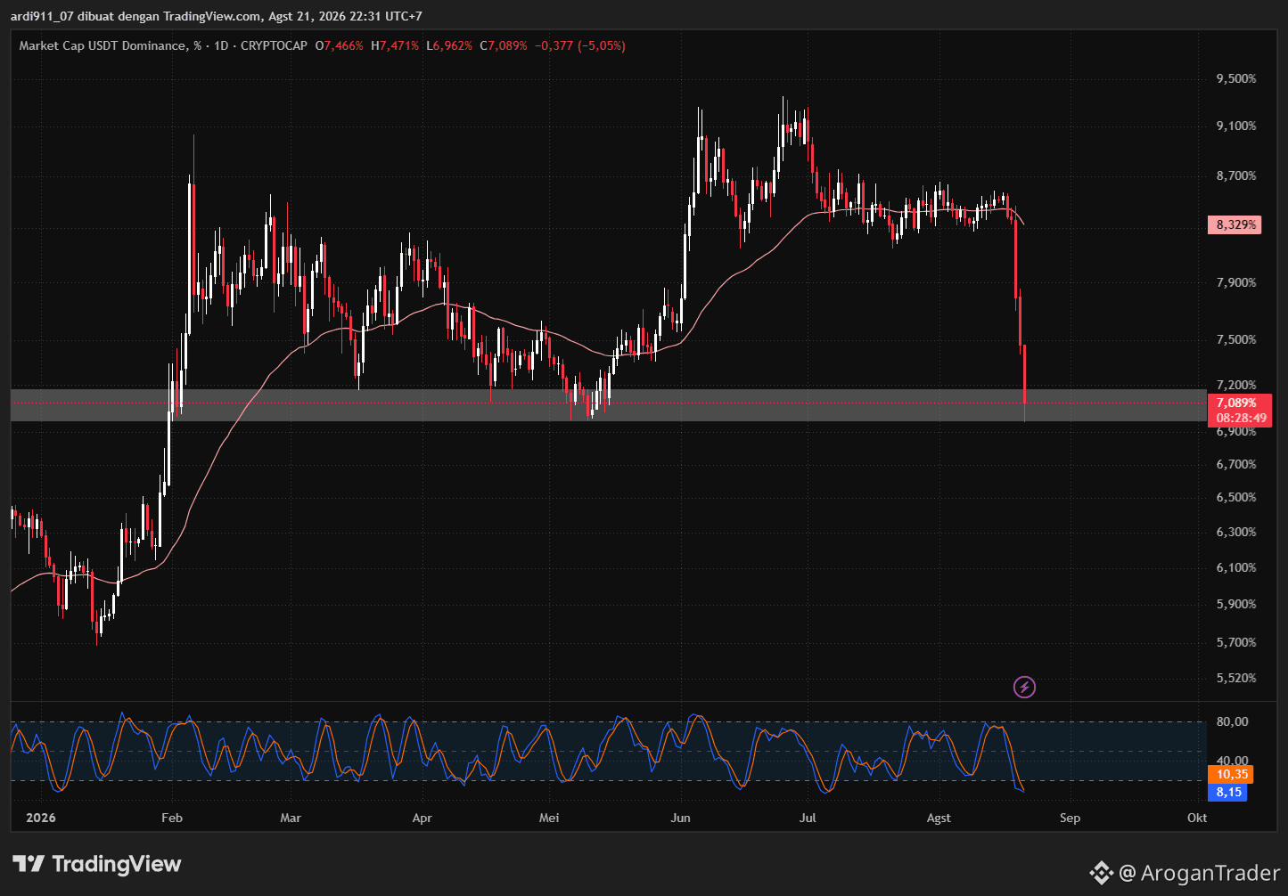Click the high value H7,471%
The width and height of the screenshot is (1288, 896).
tap(395, 45)
